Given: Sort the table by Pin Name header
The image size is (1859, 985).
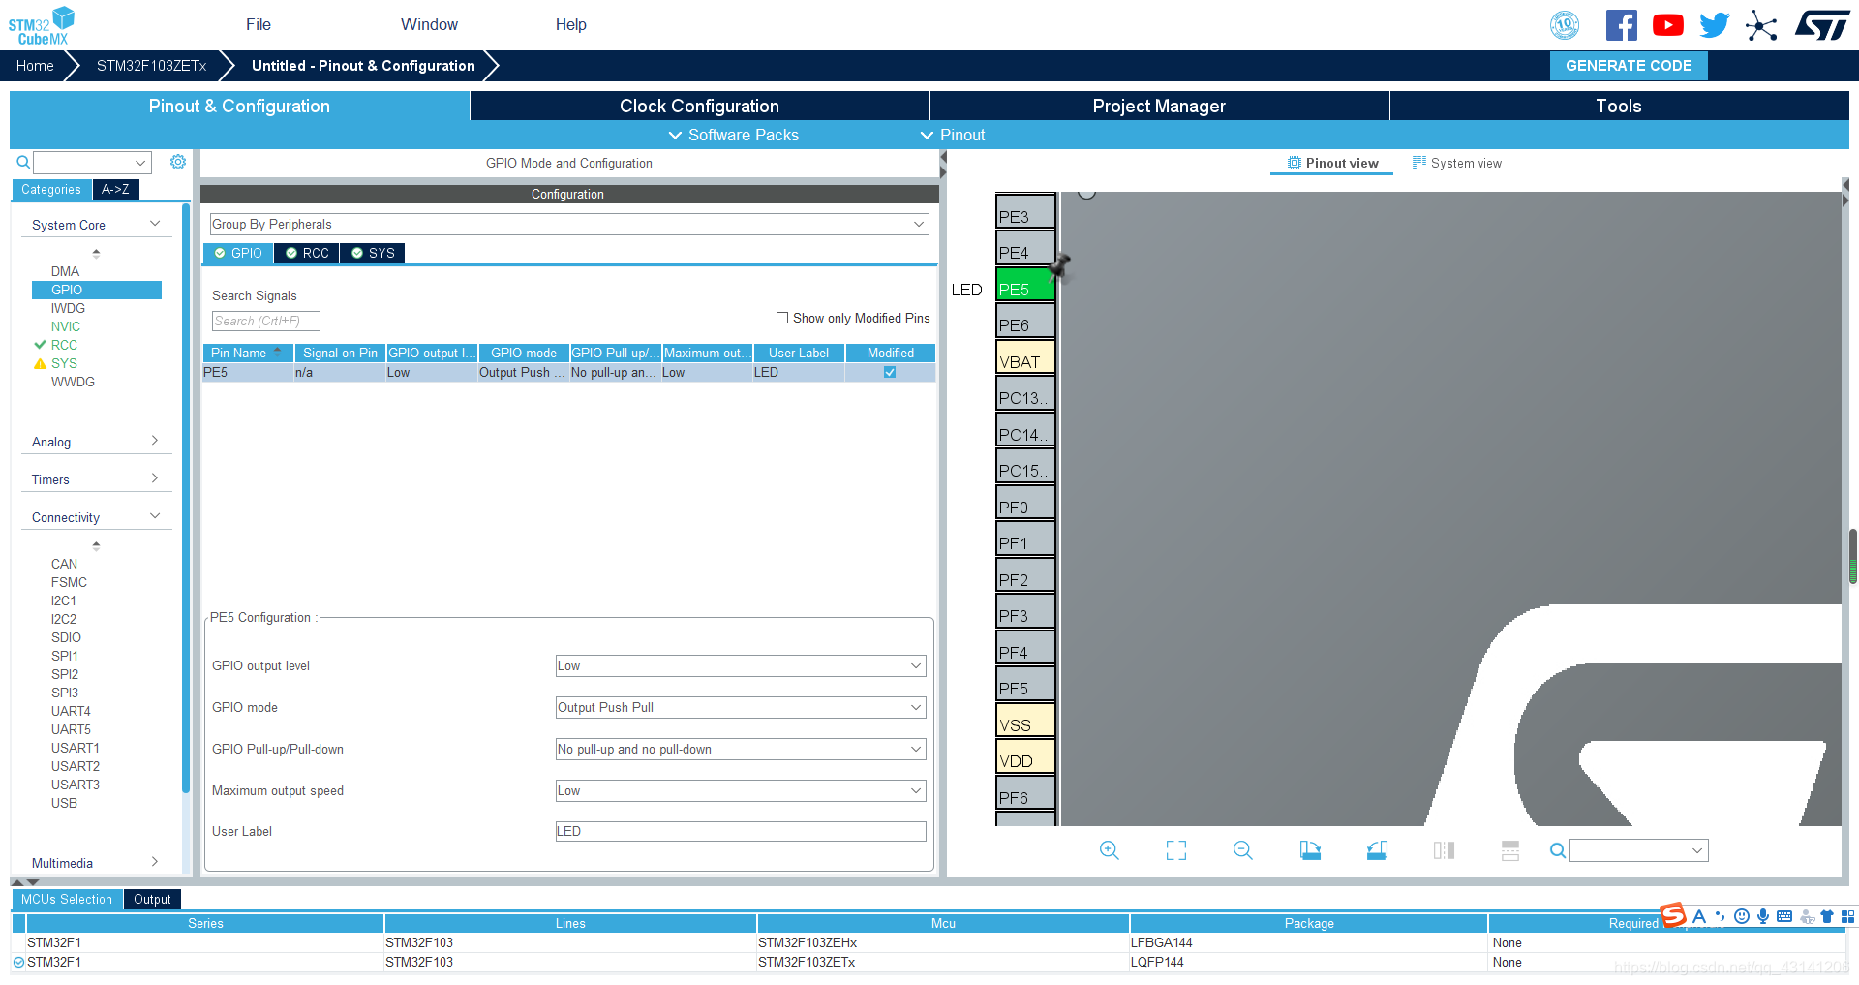Looking at the screenshot, I should (x=248, y=353).
